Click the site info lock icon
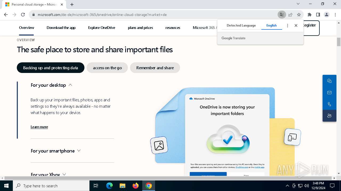 click(x=34, y=15)
